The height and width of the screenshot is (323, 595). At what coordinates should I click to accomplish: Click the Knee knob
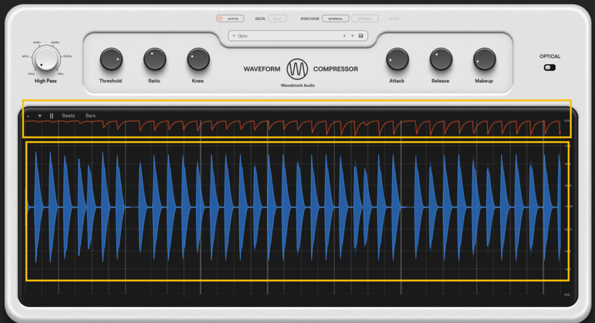pyautogui.click(x=198, y=59)
